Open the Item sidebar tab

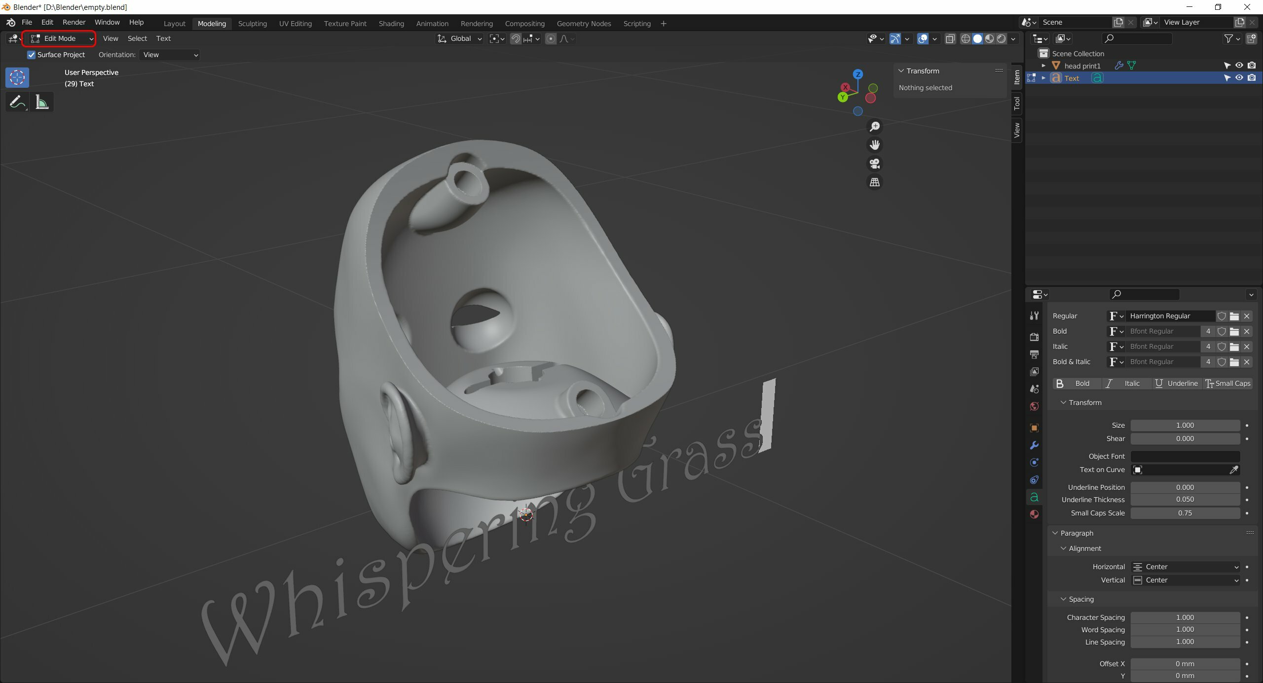[1017, 77]
